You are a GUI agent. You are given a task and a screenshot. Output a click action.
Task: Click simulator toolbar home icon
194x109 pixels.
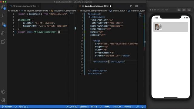pyautogui.click(x=184, y=10)
